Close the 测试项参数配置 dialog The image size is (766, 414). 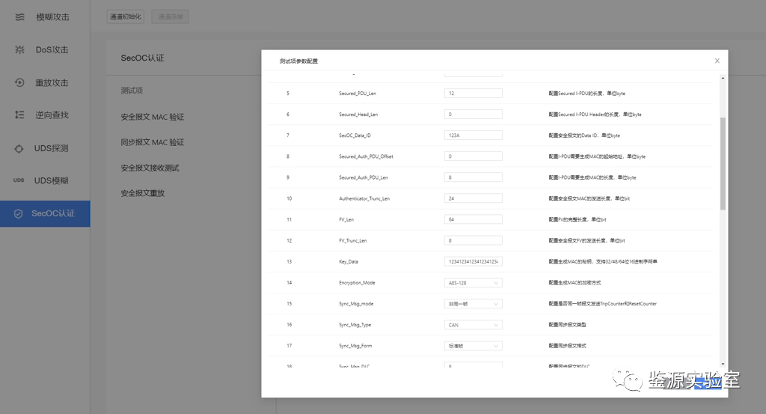[717, 61]
